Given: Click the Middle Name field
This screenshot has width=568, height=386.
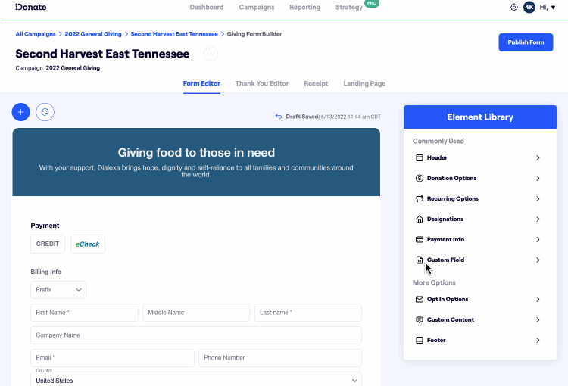Looking at the screenshot, I should tap(196, 313).
